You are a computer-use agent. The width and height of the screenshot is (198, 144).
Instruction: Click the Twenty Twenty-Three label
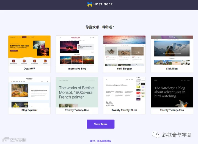[x=124, y=110]
